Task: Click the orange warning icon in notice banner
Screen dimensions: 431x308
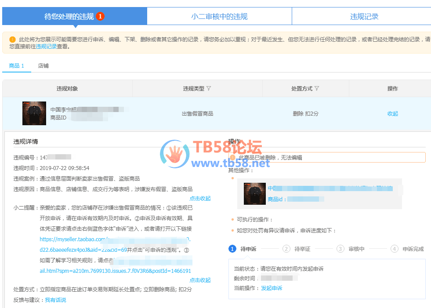Action: click(x=12, y=40)
